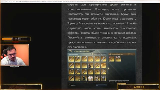
Task: Click the ALEKS P name banner
Action: coord(138,87)
